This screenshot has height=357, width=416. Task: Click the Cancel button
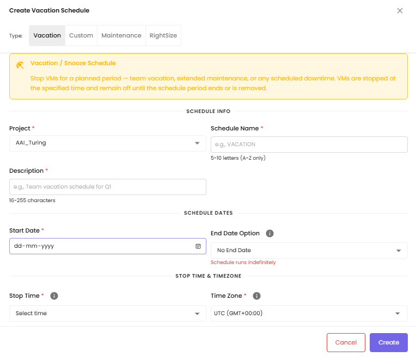[346, 342]
